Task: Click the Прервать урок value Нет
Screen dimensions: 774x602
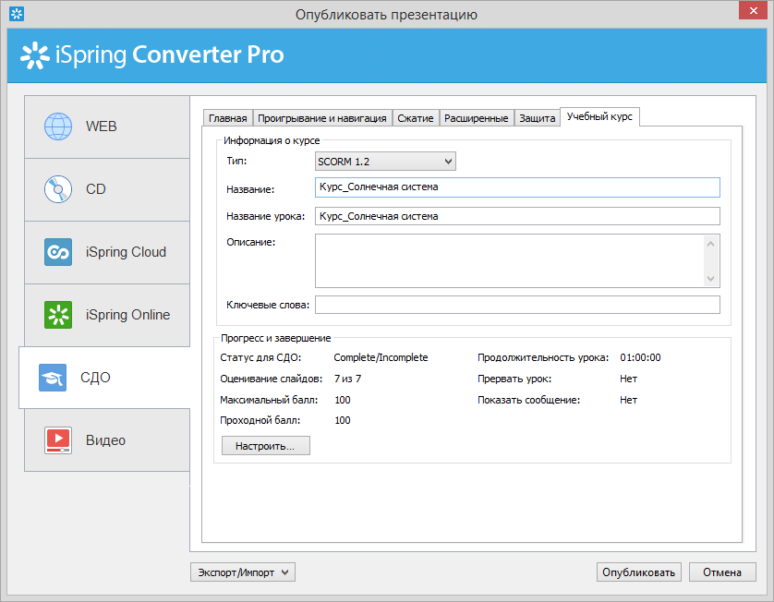Action: [628, 379]
